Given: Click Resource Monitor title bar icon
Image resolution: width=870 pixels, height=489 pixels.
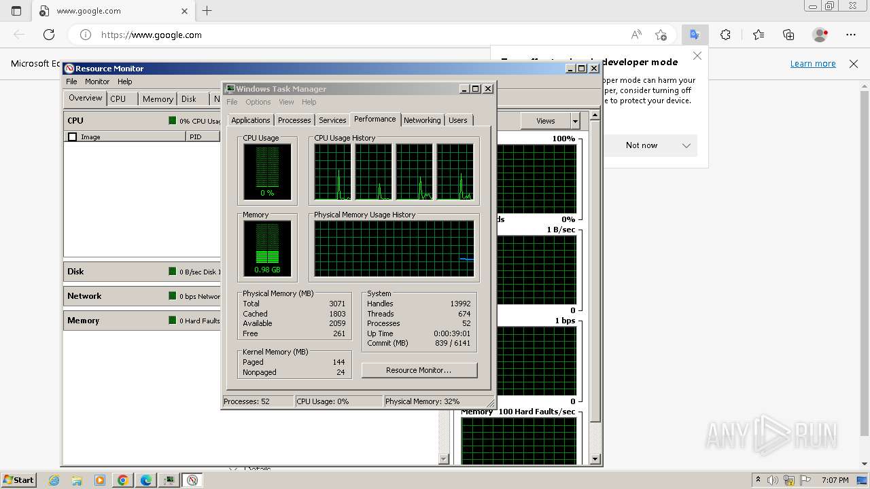Looking at the screenshot, I should 69,69.
